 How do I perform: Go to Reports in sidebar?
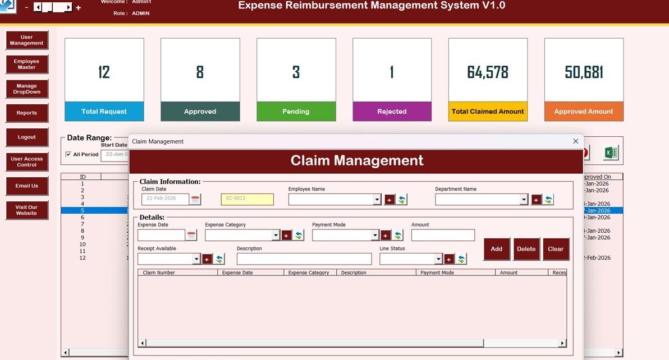(27, 113)
